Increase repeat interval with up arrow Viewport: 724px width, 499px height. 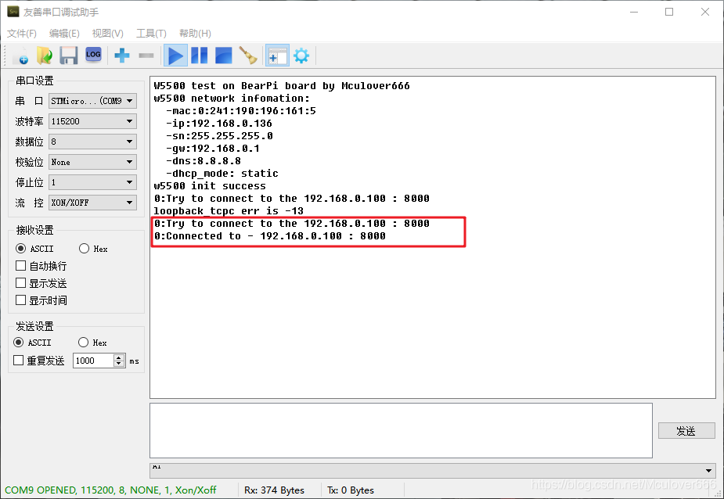(x=119, y=357)
